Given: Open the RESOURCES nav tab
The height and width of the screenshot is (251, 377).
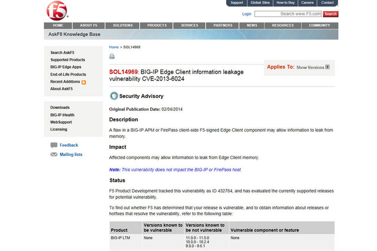Looking at the screenshot, I should (283, 25).
